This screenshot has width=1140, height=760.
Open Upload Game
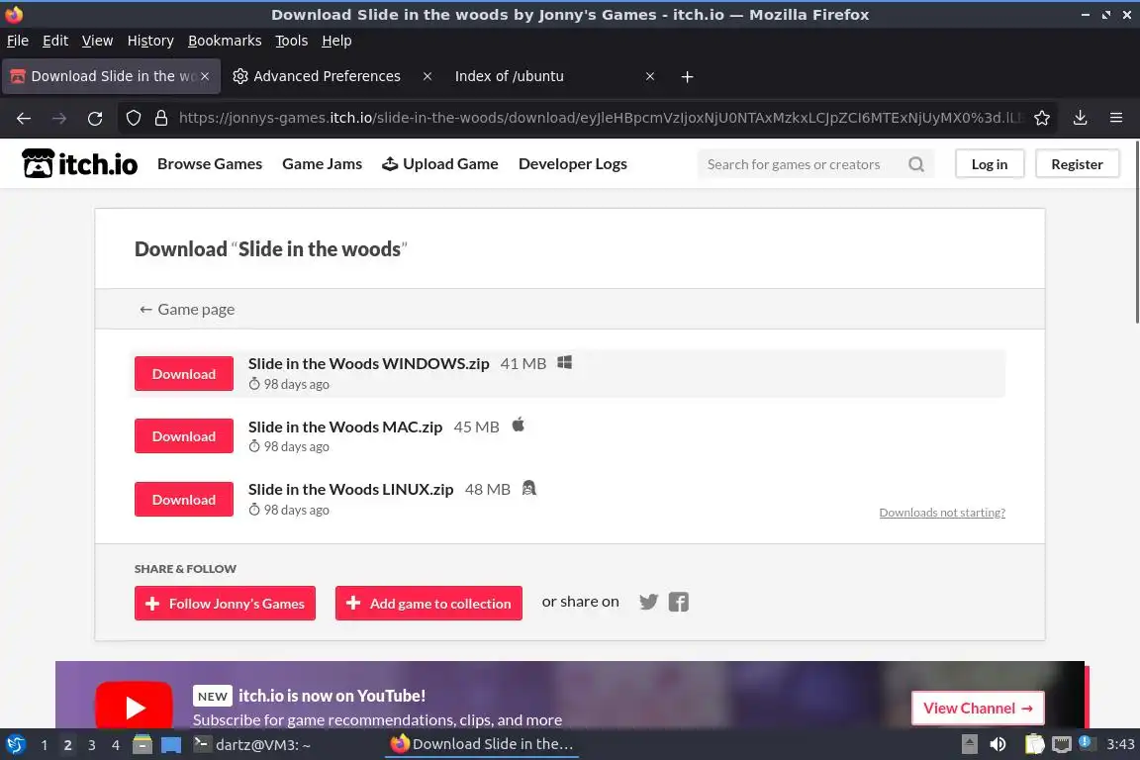pyautogui.click(x=440, y=164)
